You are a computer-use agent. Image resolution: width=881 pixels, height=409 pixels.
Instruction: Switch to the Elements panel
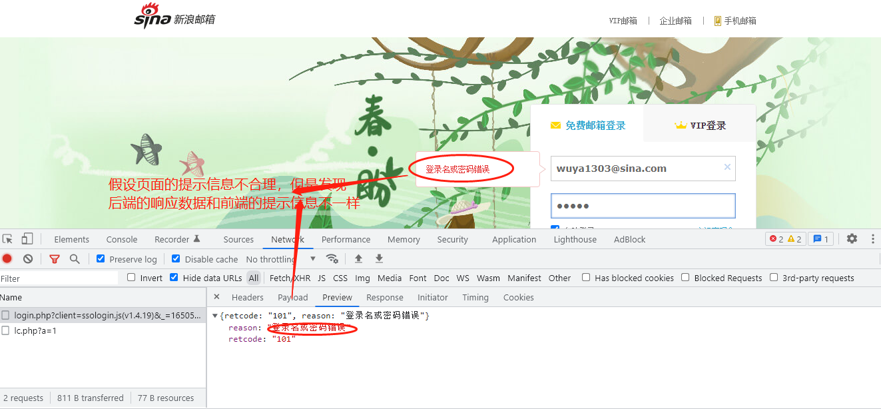pyautogui.click(x=72, y=239)
